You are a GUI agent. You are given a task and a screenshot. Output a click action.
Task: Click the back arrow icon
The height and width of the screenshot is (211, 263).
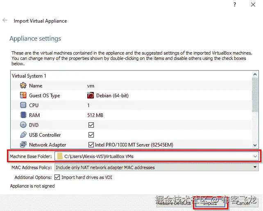[x=5, y=20]
